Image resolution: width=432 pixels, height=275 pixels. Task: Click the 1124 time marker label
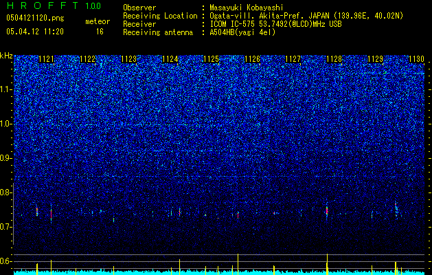(x=170, y=59)
